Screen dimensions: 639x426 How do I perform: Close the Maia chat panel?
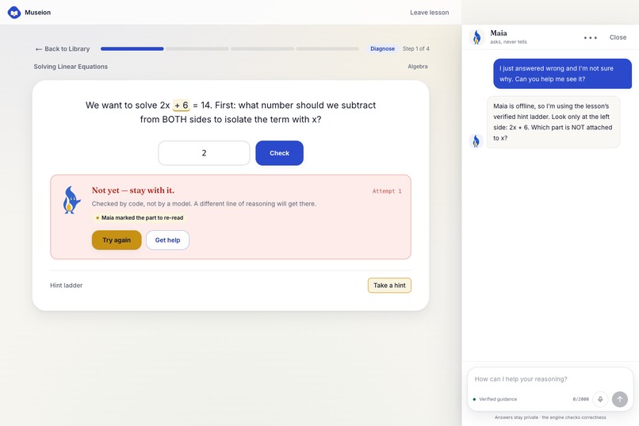pos(618,37)
